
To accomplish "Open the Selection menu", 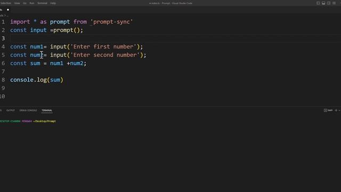I will pos(6,3).
